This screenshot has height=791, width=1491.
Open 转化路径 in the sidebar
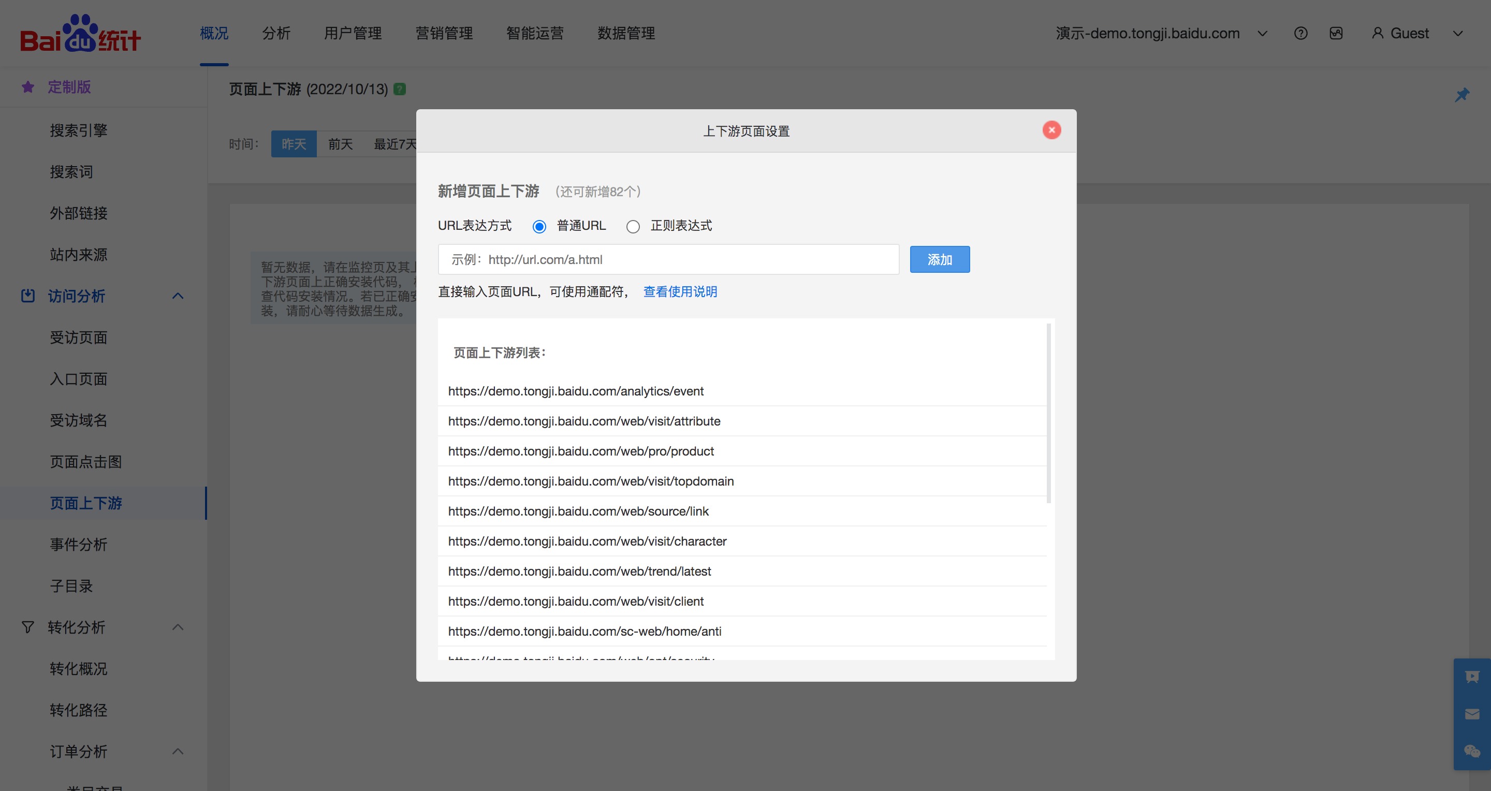(x=79, y=711)
